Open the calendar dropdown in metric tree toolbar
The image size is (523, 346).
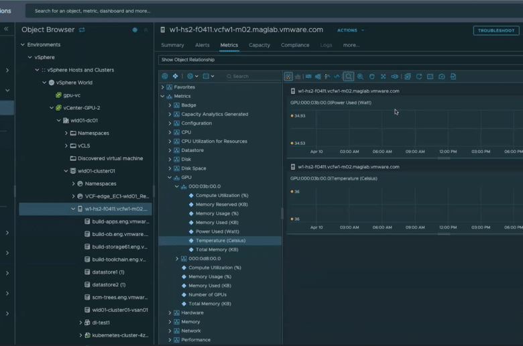coord(209,76)
